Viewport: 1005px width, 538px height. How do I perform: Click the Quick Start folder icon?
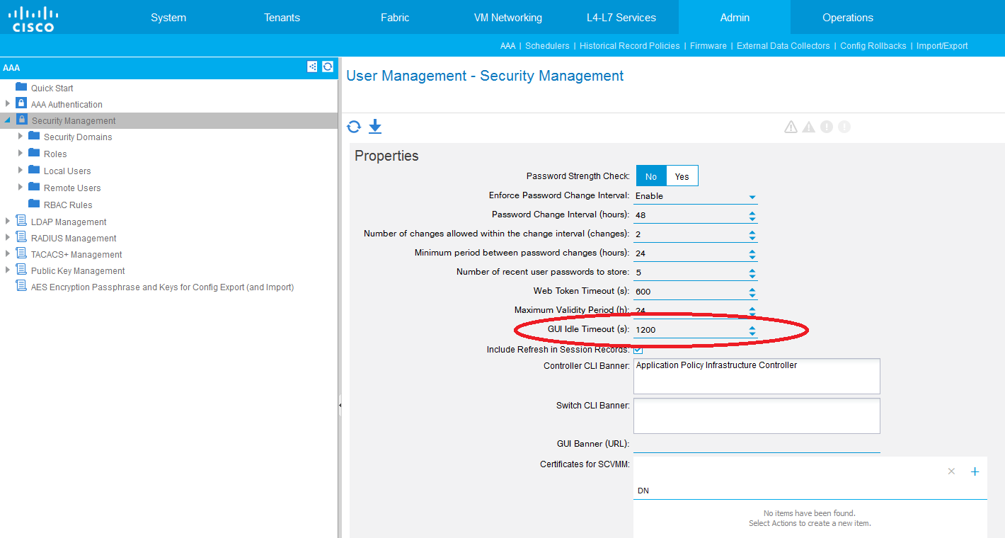coord(21,87)
